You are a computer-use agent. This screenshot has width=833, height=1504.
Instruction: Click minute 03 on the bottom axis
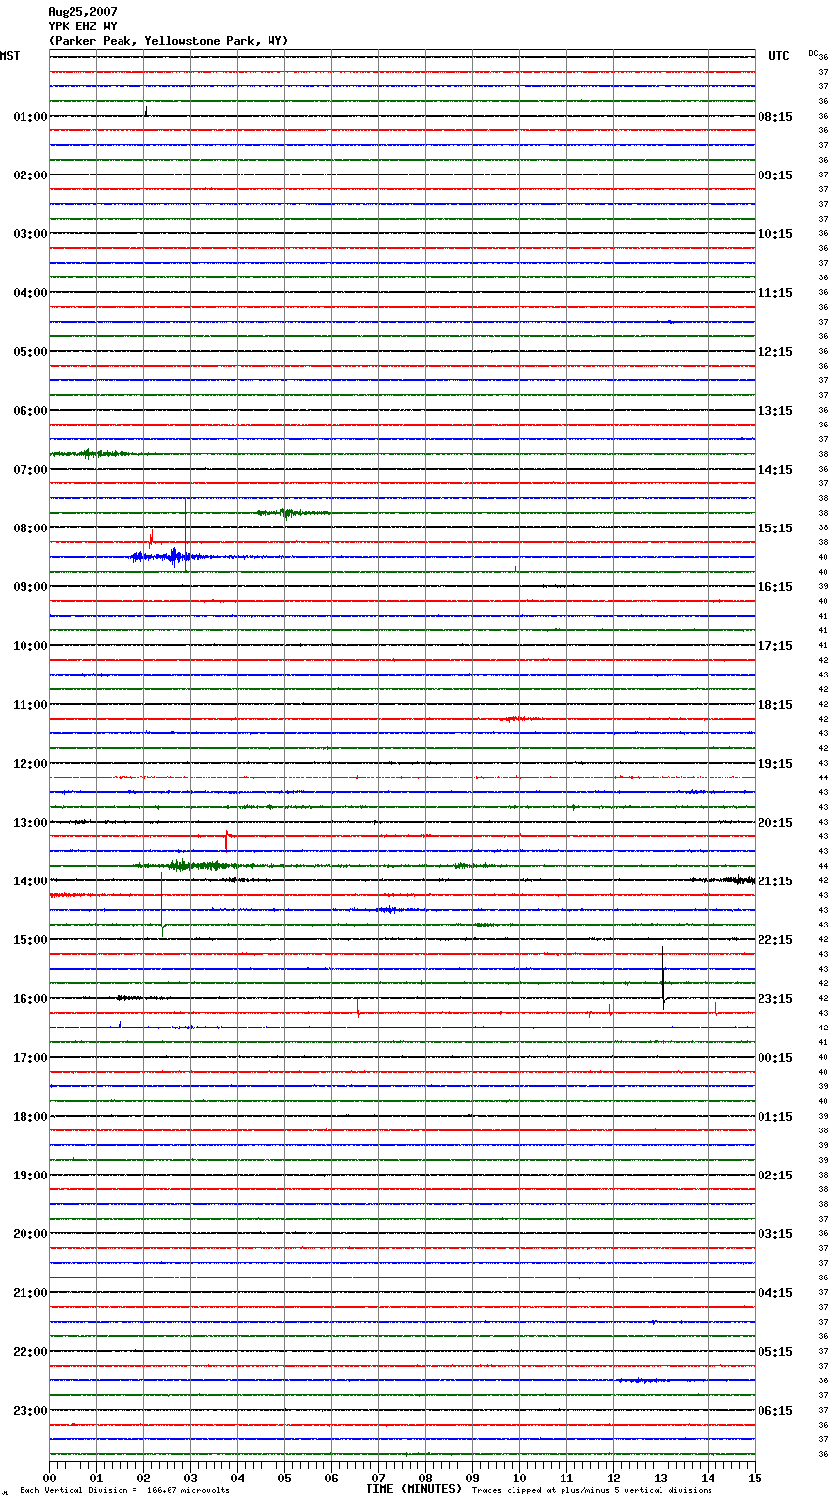(190, 1478)
